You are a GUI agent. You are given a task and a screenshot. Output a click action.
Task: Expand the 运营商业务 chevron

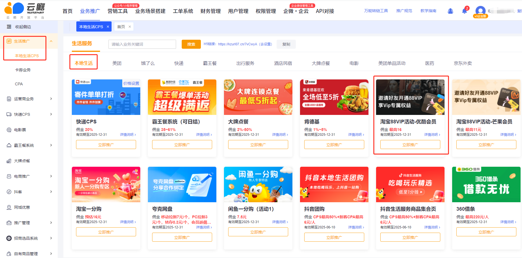click(x=51, y=99)
